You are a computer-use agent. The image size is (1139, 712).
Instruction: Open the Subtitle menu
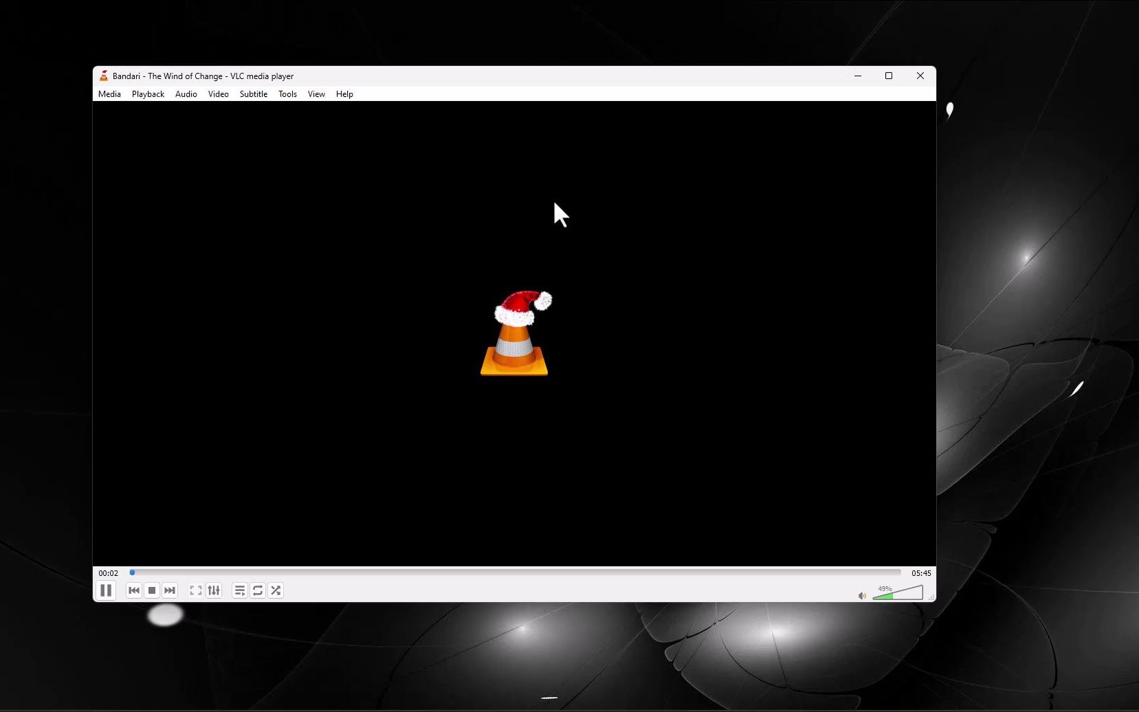pos(254,94)
